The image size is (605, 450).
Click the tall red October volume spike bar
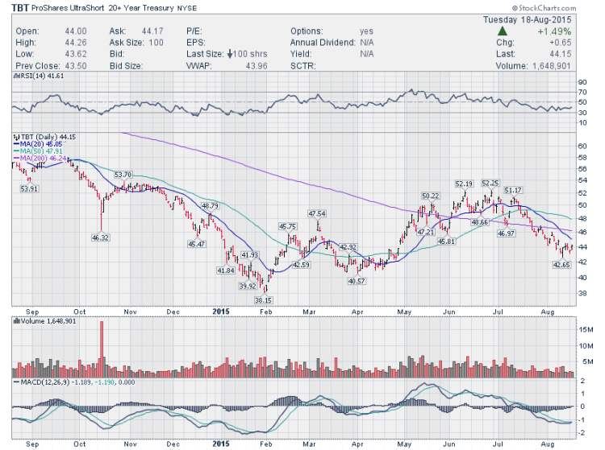(x=102, y=349)
